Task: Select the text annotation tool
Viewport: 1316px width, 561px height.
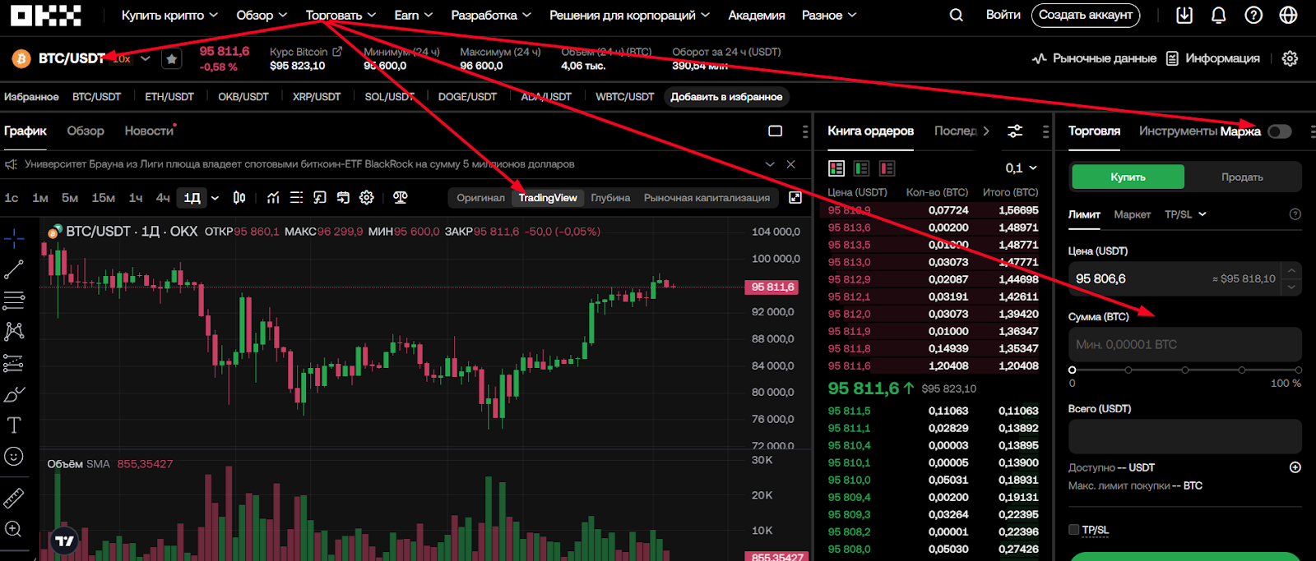Action: pos(14,425)
